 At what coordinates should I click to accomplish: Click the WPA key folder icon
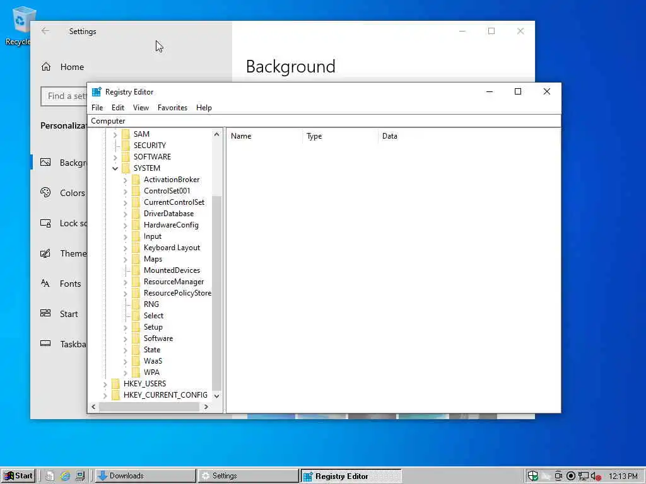pyautogui.click(x=136, y=372)
